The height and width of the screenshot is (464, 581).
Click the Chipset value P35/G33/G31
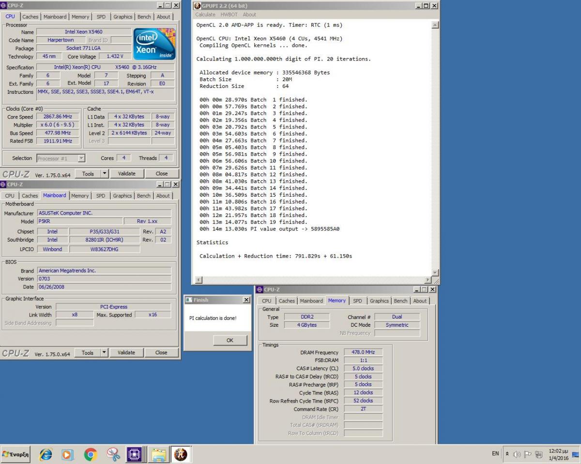[x=105, y=232]
